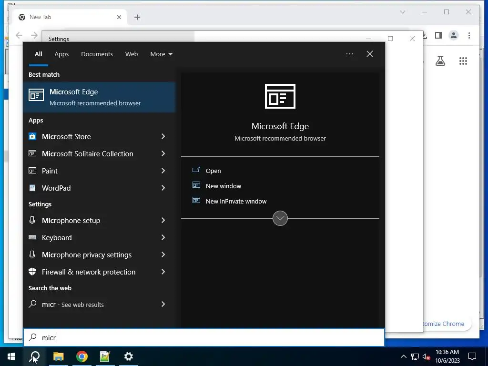Click the Firewall shield icon

click(x=32, y=272)
